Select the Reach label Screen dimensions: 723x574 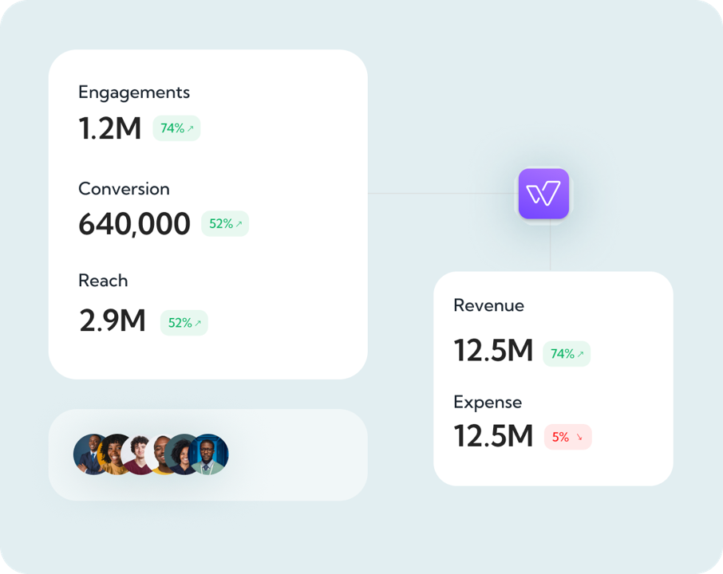pos(103,281)
